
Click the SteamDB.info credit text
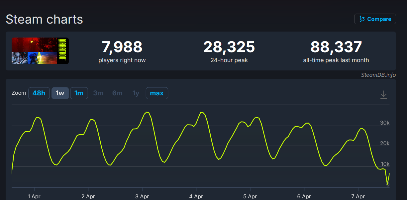[x=378, y=75]
